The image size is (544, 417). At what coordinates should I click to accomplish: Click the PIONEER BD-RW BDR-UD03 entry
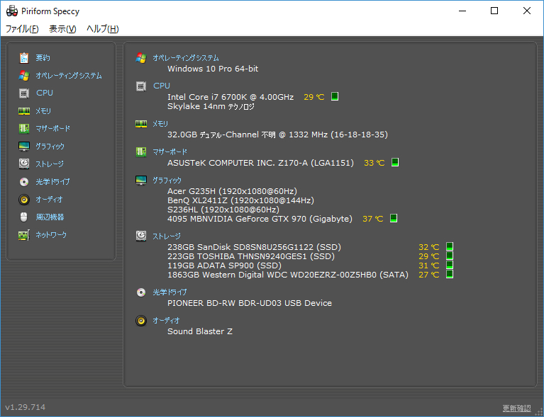click(x=250, y=303)
